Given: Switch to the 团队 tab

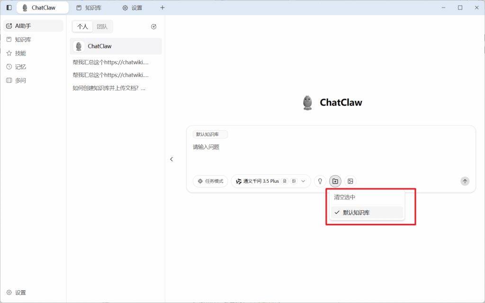Looking at the screenshot, I should pyautogui.click(x=102, y=27).
